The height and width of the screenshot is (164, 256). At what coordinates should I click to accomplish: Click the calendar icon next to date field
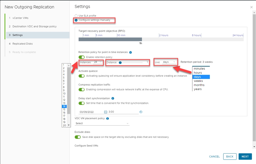click(x=105, y=112)
